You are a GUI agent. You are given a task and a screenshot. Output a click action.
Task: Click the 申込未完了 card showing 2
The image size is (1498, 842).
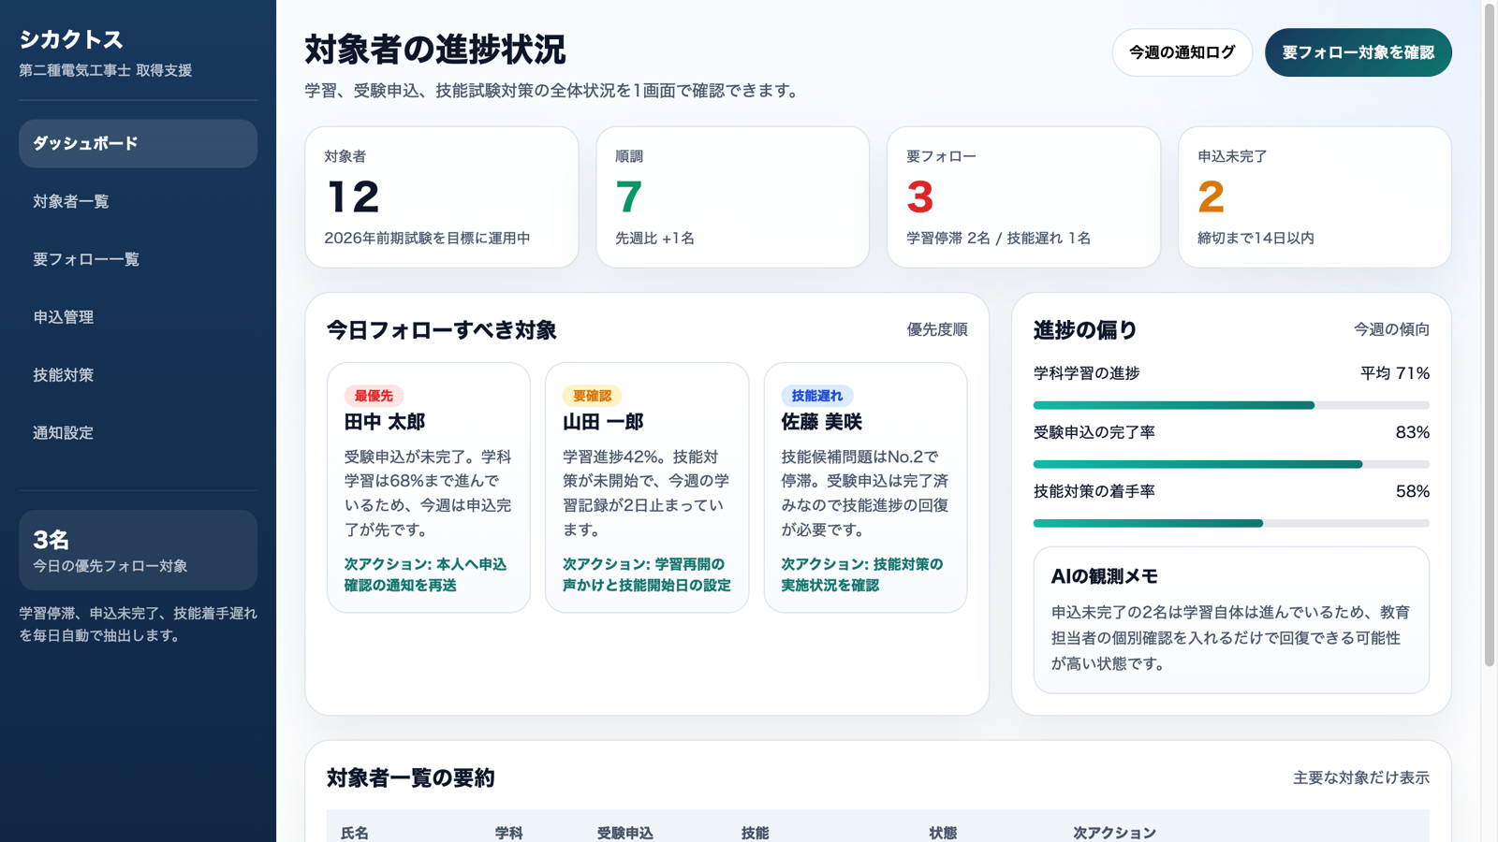[1314, 196]
